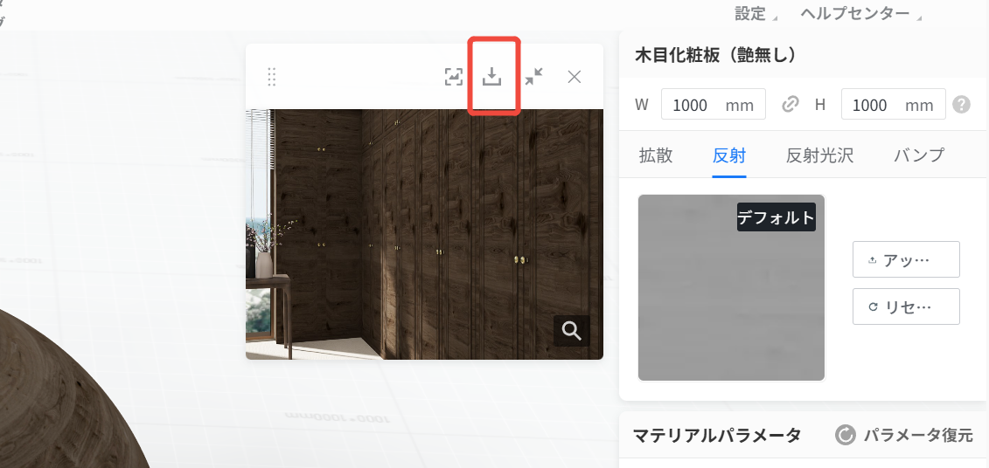Click the マテリアルパラメータ section heading

(x=716, y=435)
